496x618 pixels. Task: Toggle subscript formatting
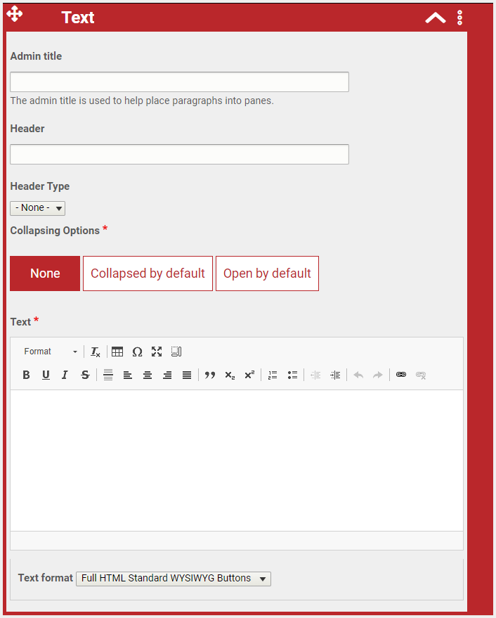[x=230, y=375]
